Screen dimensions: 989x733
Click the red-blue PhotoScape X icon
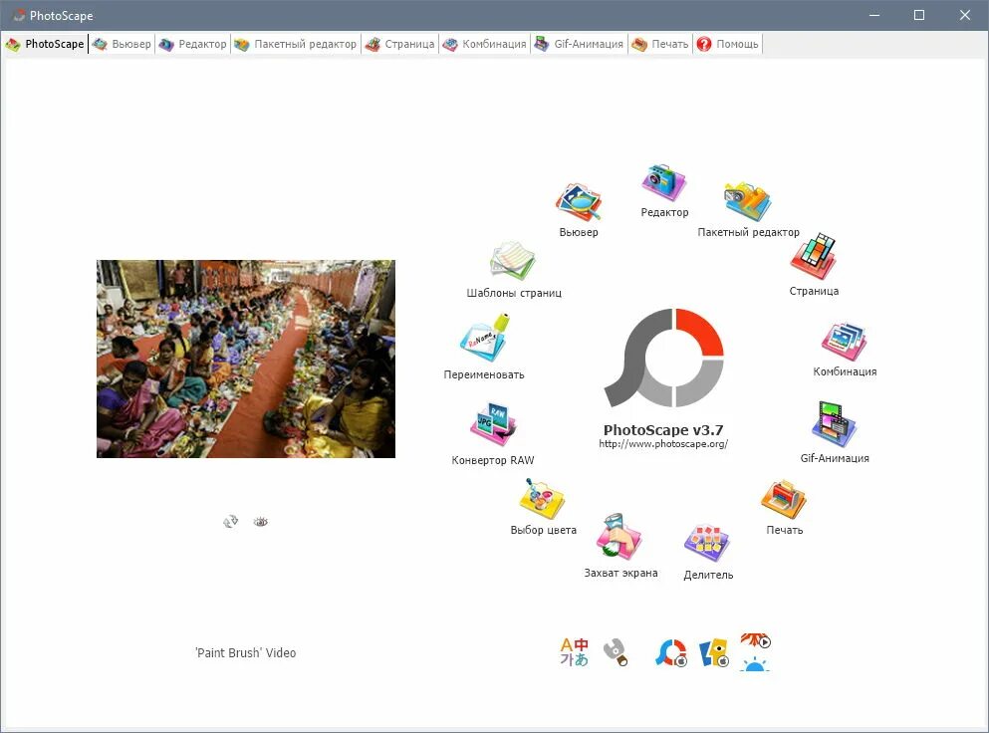coord(671,653)
